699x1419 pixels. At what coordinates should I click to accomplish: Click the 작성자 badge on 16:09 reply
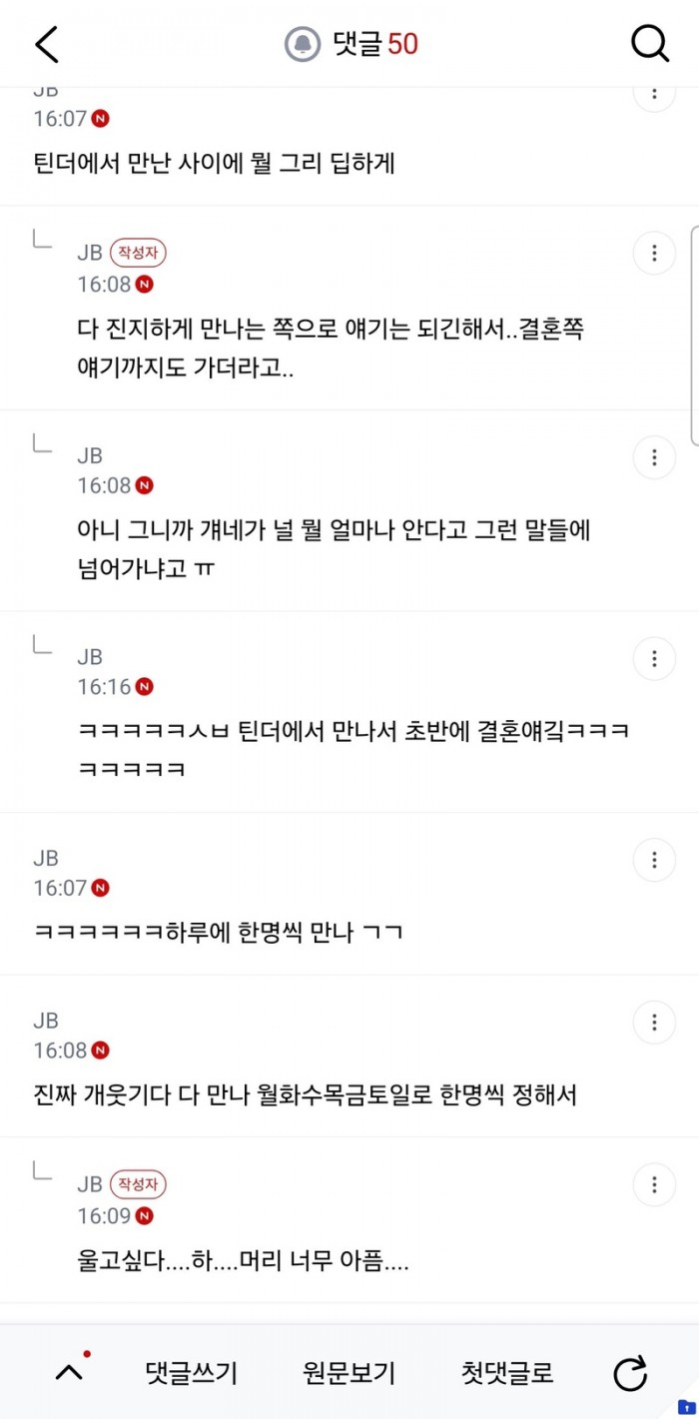pyautogui.click(x=138, y=1184)
